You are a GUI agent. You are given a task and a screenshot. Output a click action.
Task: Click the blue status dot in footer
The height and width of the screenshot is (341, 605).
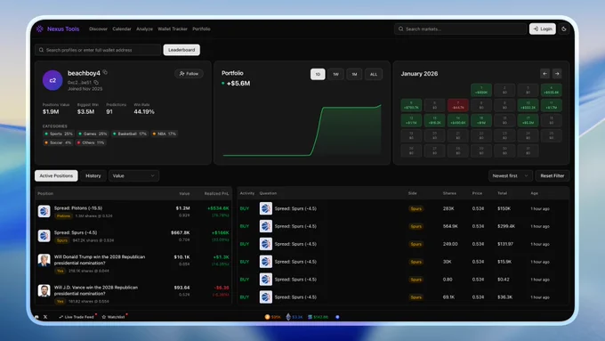tap(337, 317)
